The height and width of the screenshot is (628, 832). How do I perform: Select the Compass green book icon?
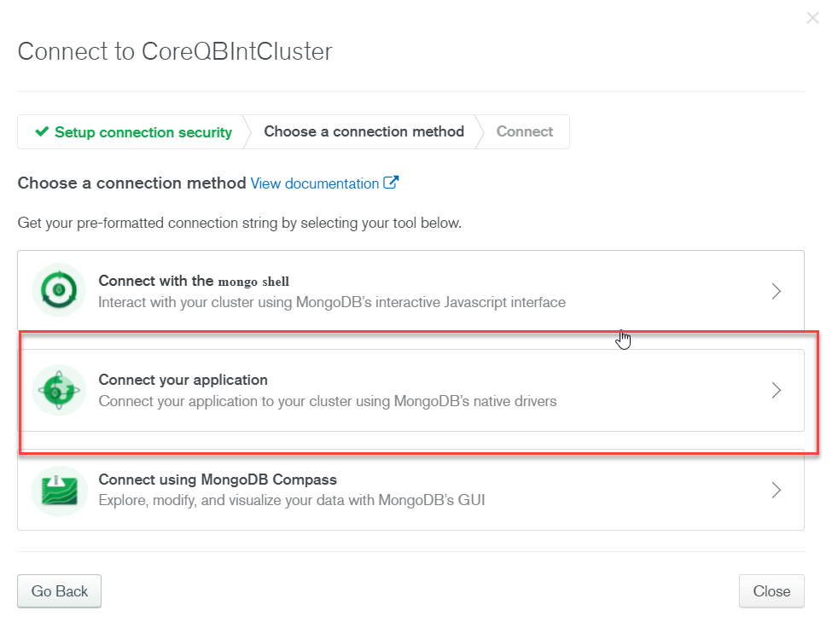(58, 490)
